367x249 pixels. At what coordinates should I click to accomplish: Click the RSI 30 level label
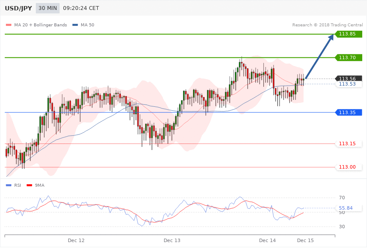click(342, 227)
